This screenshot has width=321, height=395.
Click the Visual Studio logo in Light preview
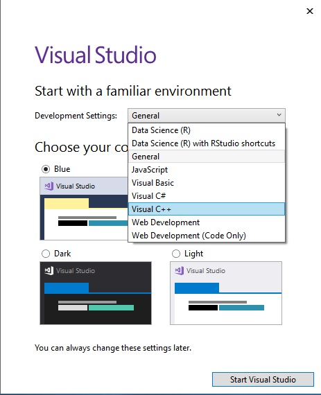[x=179, y=270]
